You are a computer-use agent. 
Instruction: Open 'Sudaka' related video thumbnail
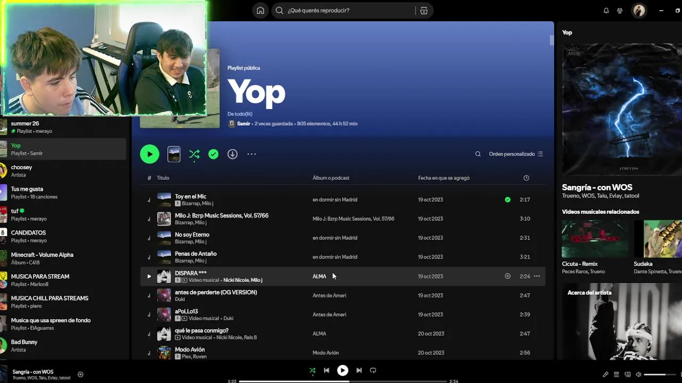tap(658, 238)
